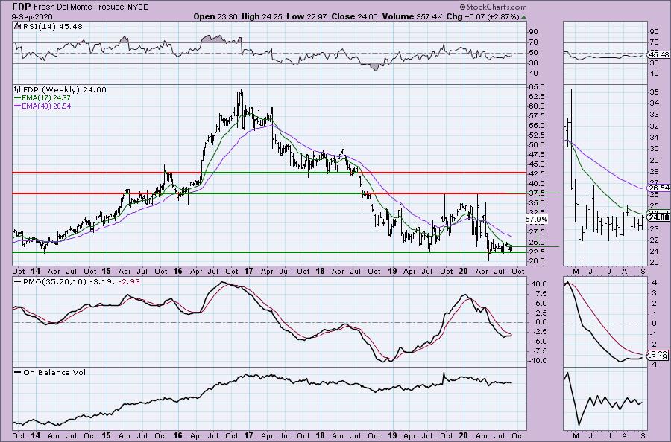Click the NYSE exchange label
Viewport: 671px width, 442px height.
pyautogui.click(x=138, y=7)
